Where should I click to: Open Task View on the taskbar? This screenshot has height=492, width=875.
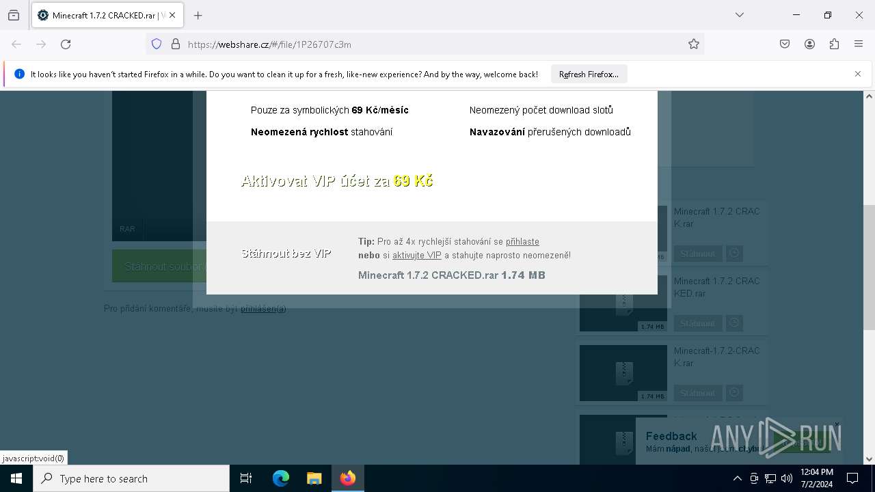pyautogui.click(x=246, y=478)
